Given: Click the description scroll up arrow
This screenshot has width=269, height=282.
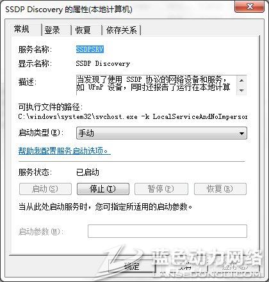Looking at the screenshot, I should coord(241,81).
